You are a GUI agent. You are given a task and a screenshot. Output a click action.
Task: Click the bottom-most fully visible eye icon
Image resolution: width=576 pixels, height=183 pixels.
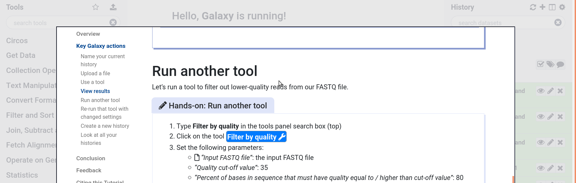[x=541, y=168]
